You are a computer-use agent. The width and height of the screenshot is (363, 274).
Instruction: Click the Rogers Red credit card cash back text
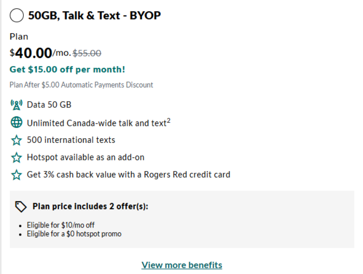click(x=128, y=175)
